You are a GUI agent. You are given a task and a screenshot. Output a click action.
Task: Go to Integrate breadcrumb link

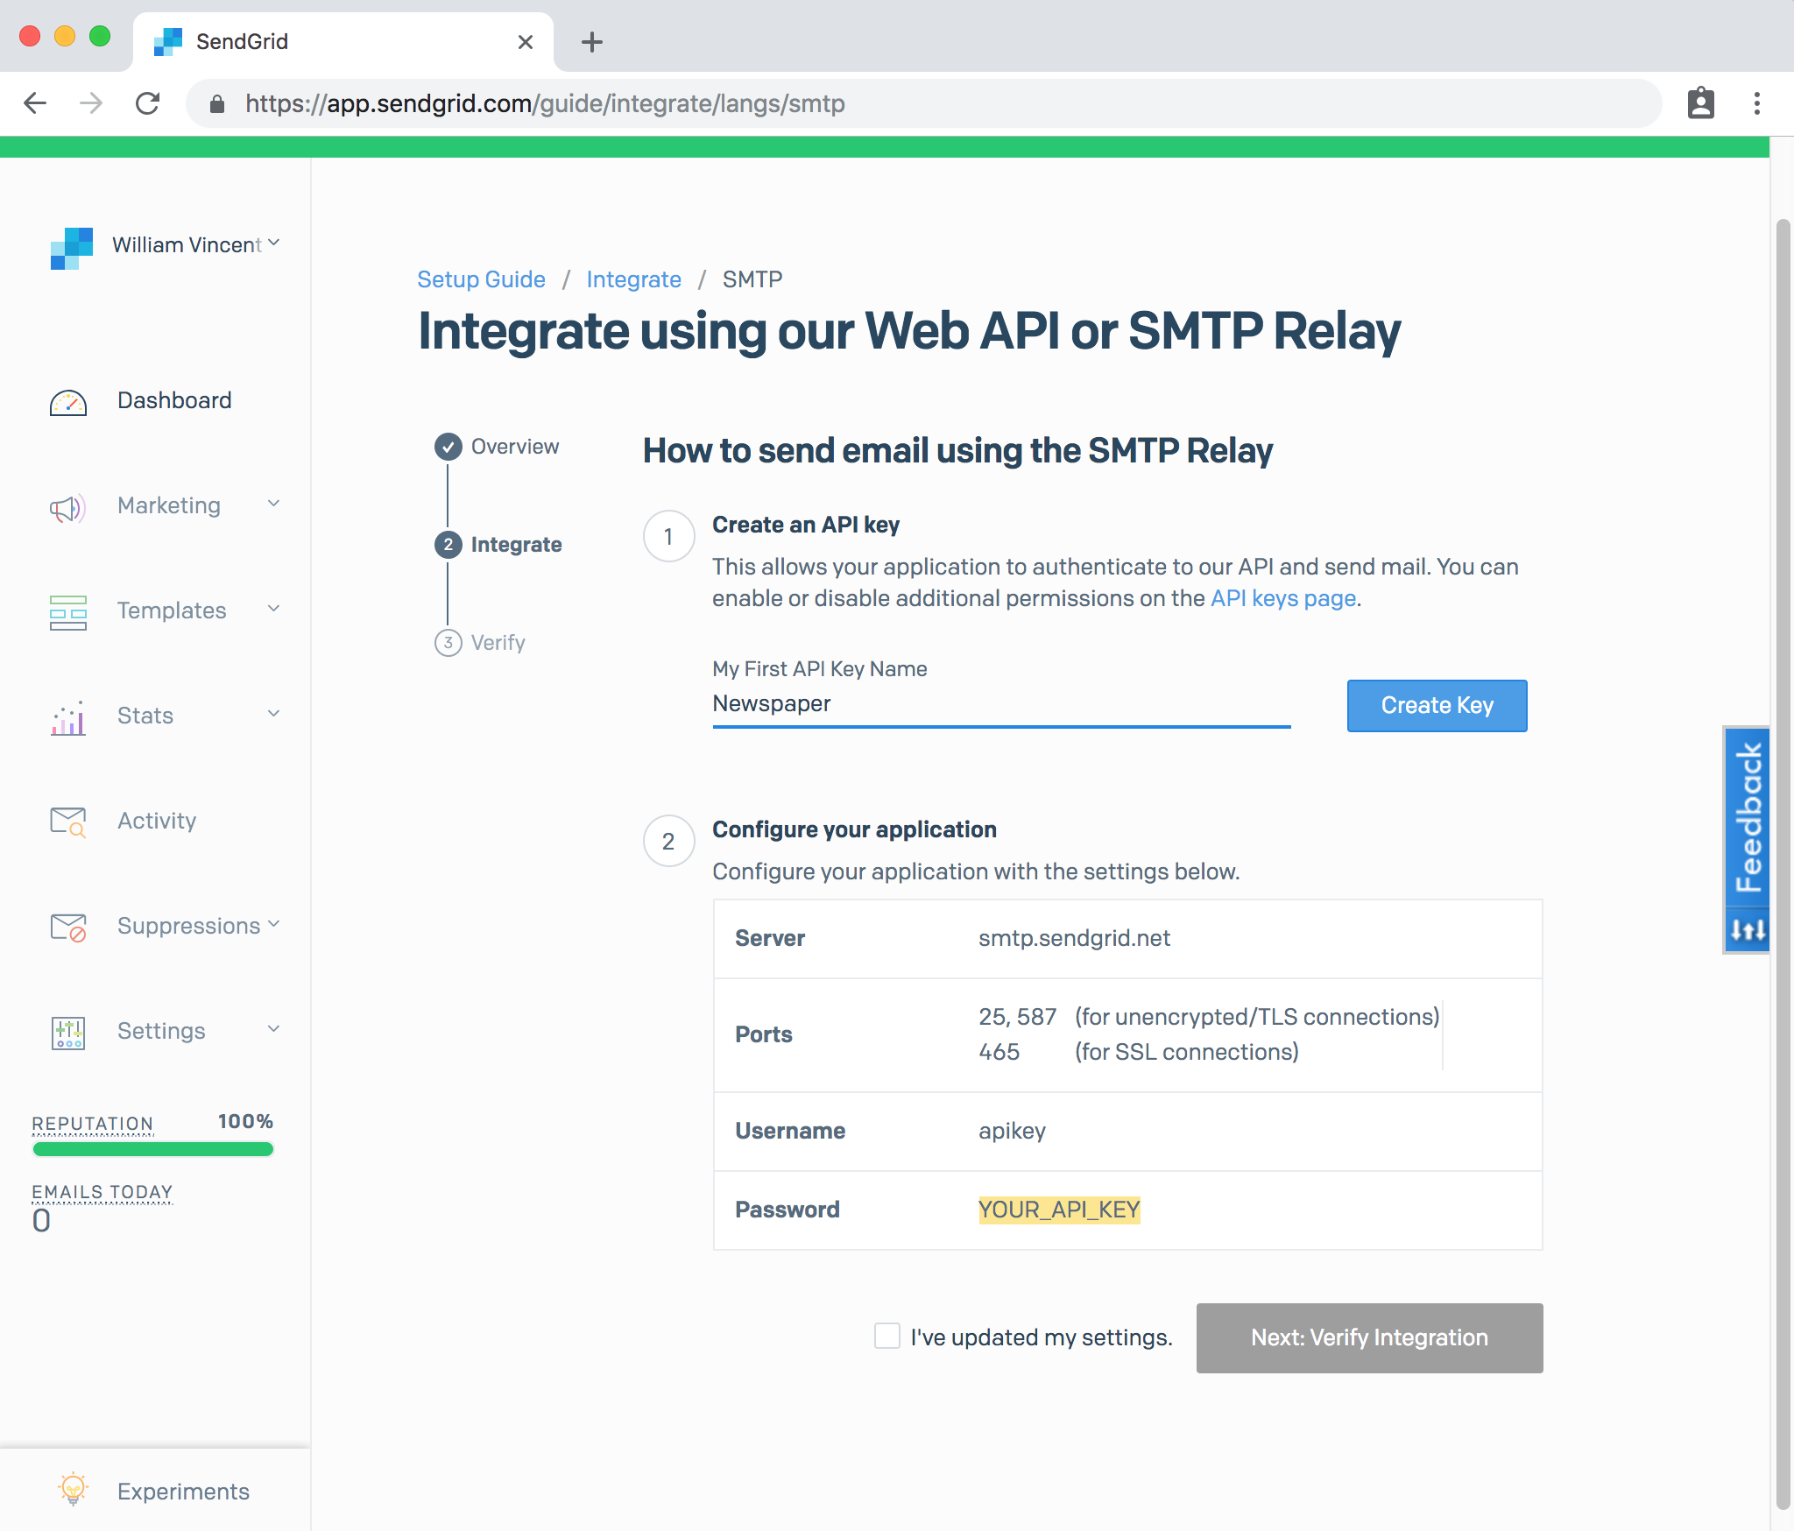[633, 279]
